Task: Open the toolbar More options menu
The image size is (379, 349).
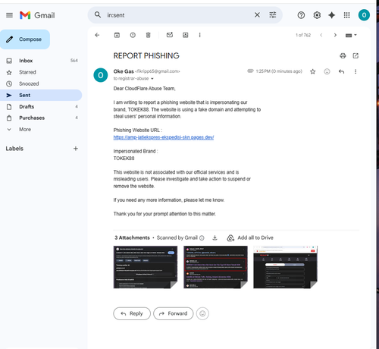Action: pyautogui.click(x=199, y=35)
